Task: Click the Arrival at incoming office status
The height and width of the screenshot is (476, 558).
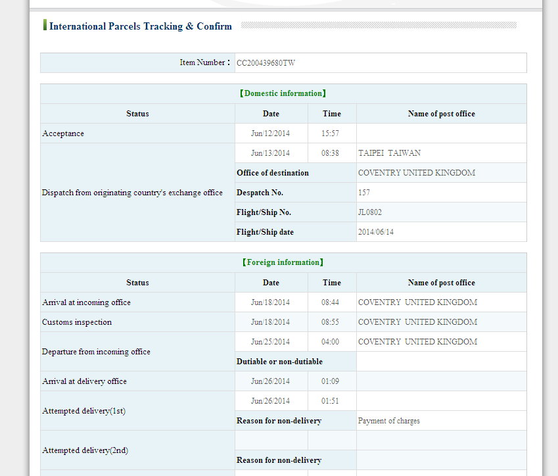Action: point(86,302)
